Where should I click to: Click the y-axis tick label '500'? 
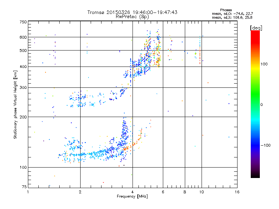pyautogui.click(x=23, y=51)
